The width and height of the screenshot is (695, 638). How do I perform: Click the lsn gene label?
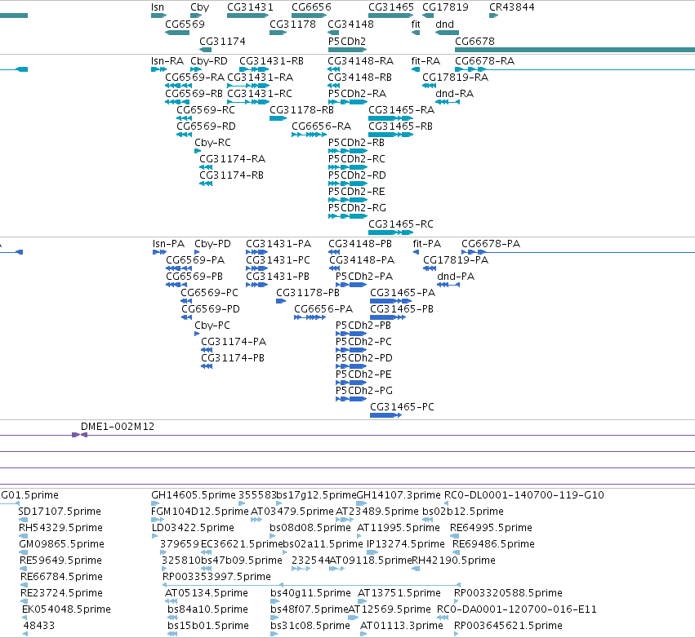[158, 7]
